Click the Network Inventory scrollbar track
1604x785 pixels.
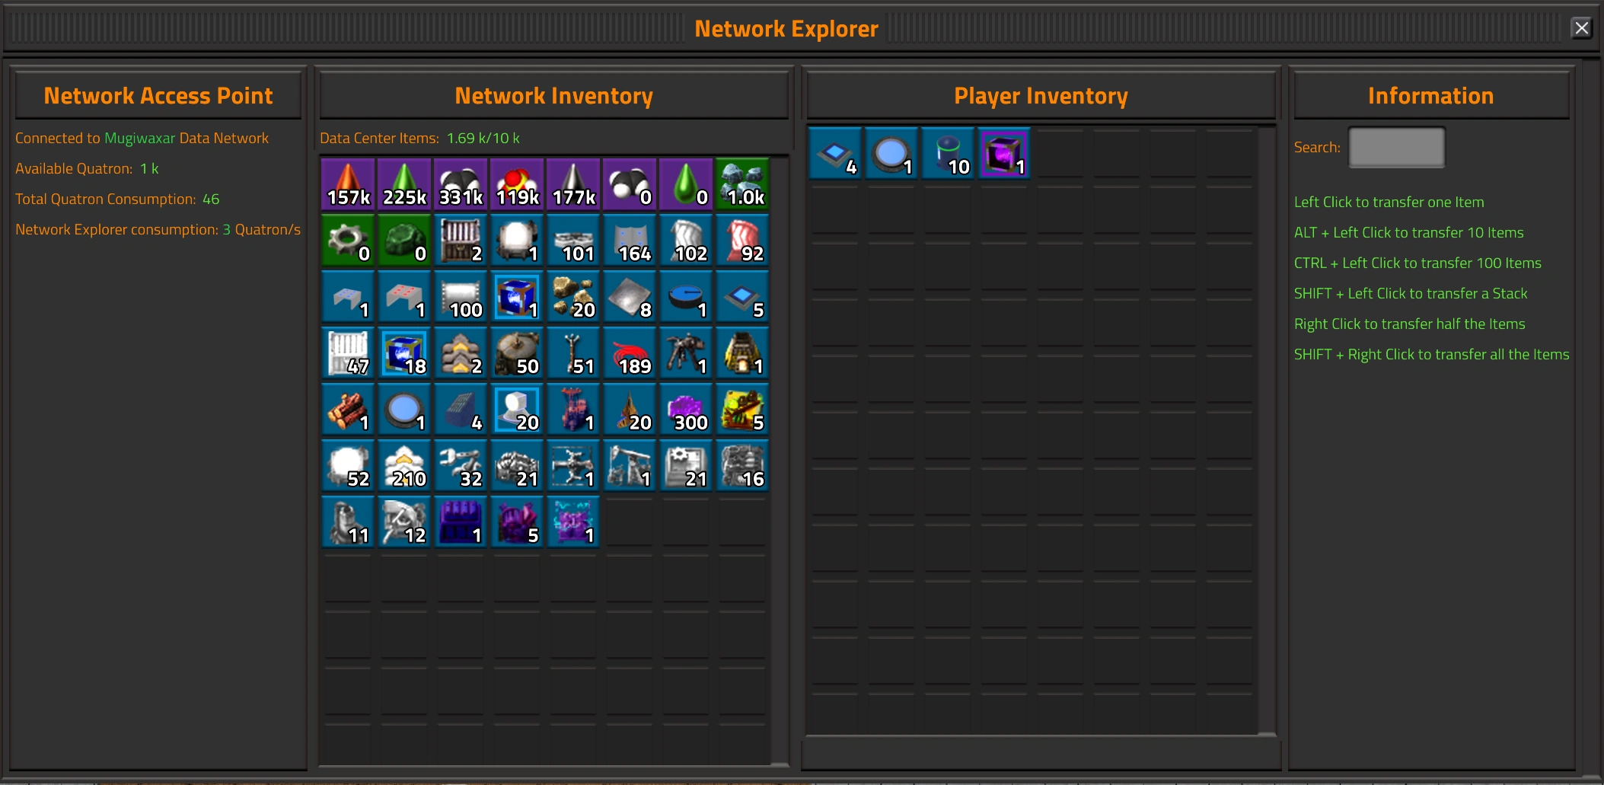[780, 461]
